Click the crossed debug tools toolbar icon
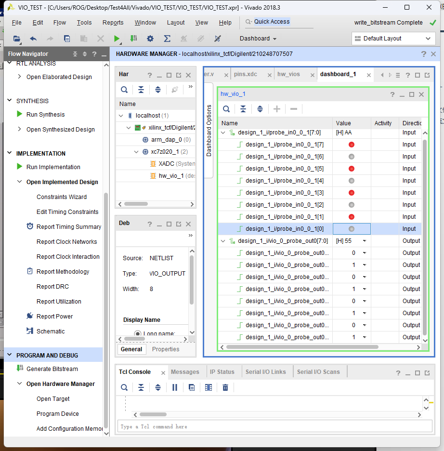The height and width of the screenshot is (451, 444). coord(218,39)
